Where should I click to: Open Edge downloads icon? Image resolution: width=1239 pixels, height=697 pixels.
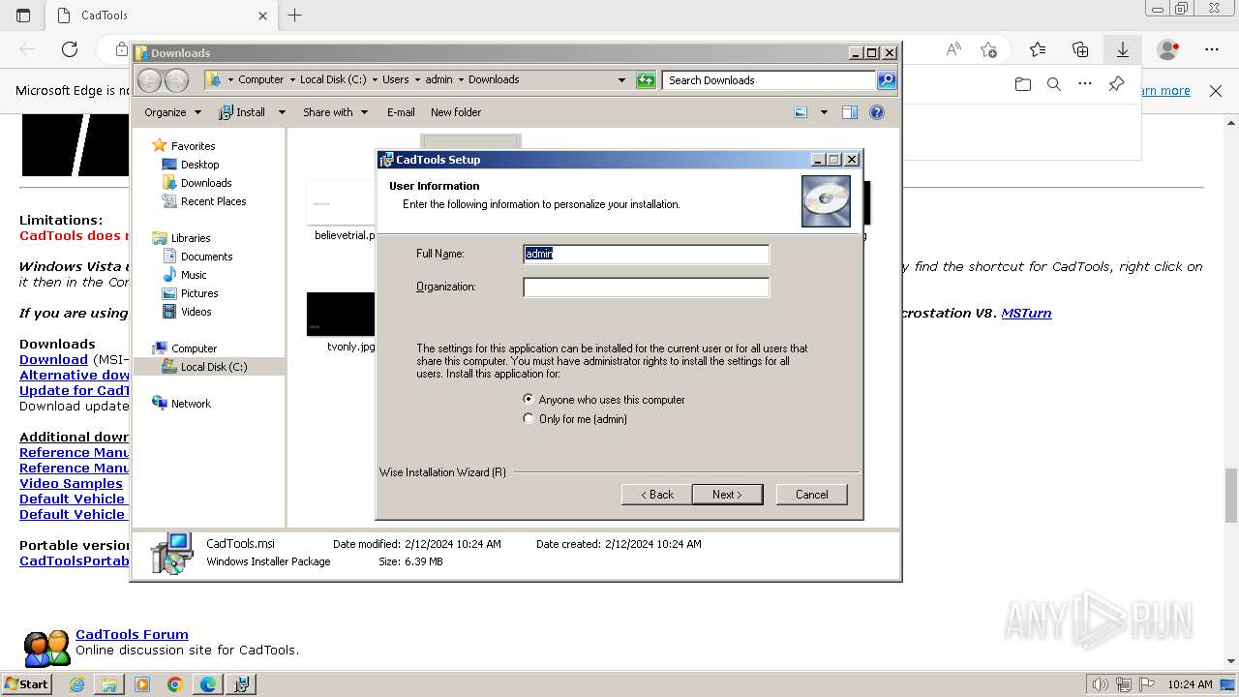tap(1123, 49)
